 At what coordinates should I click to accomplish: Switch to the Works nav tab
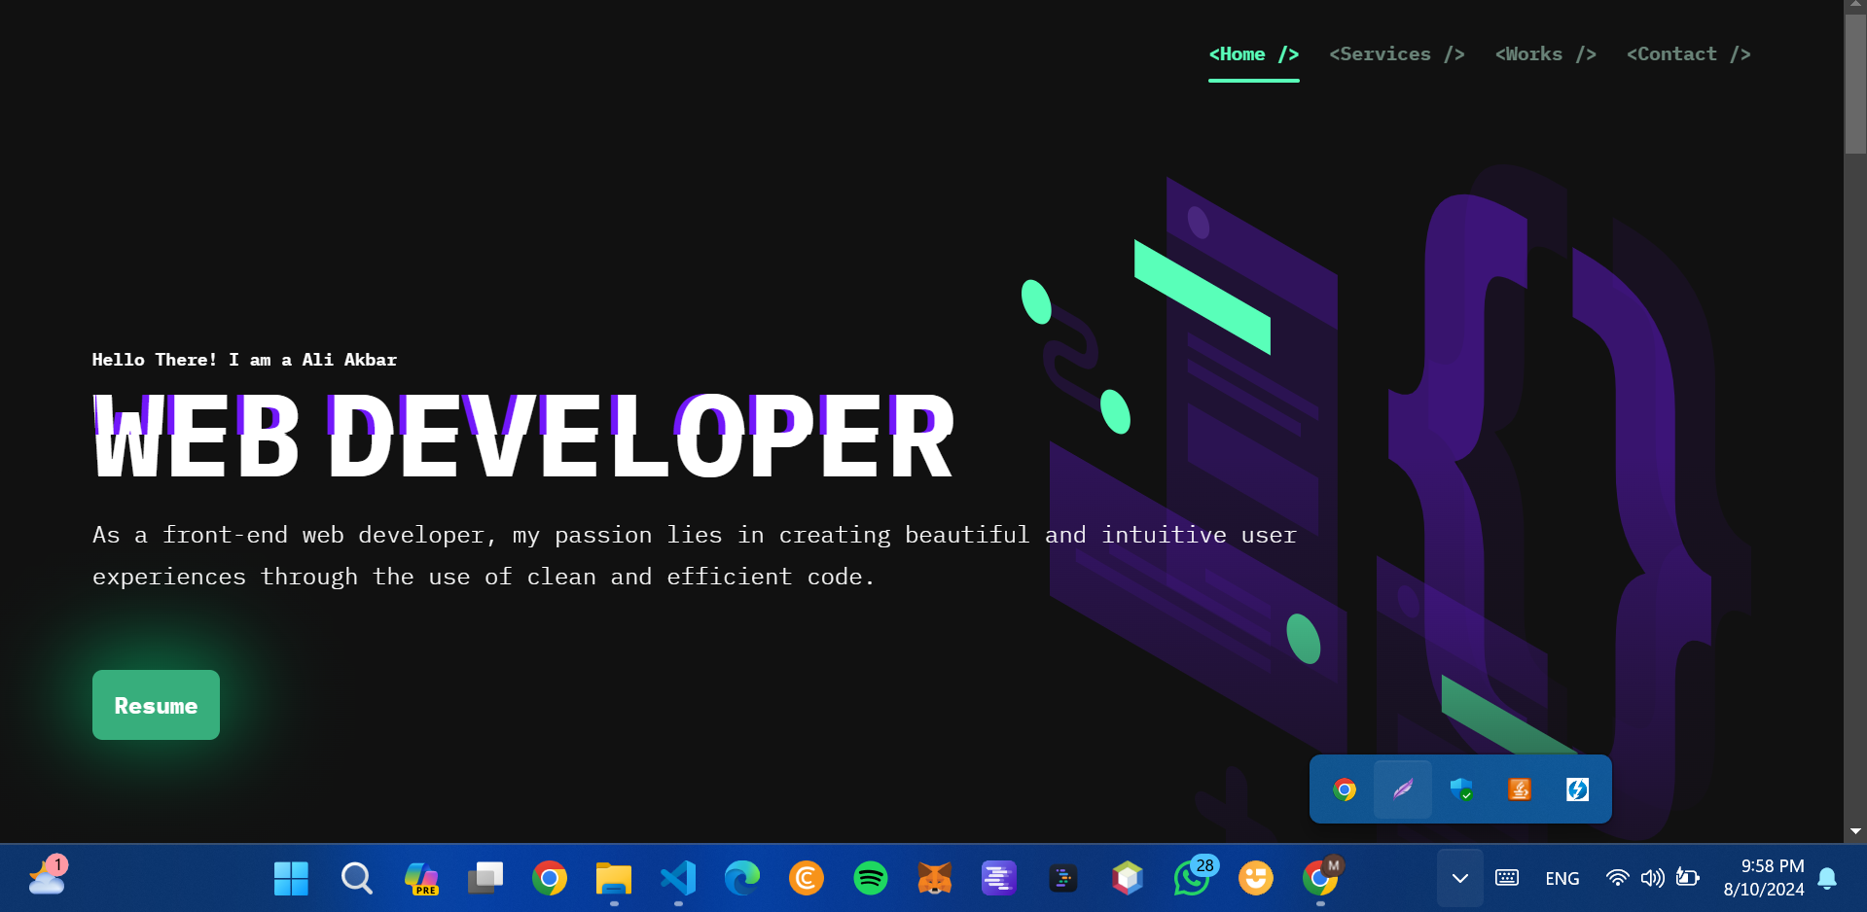(x=1545, y=54)
